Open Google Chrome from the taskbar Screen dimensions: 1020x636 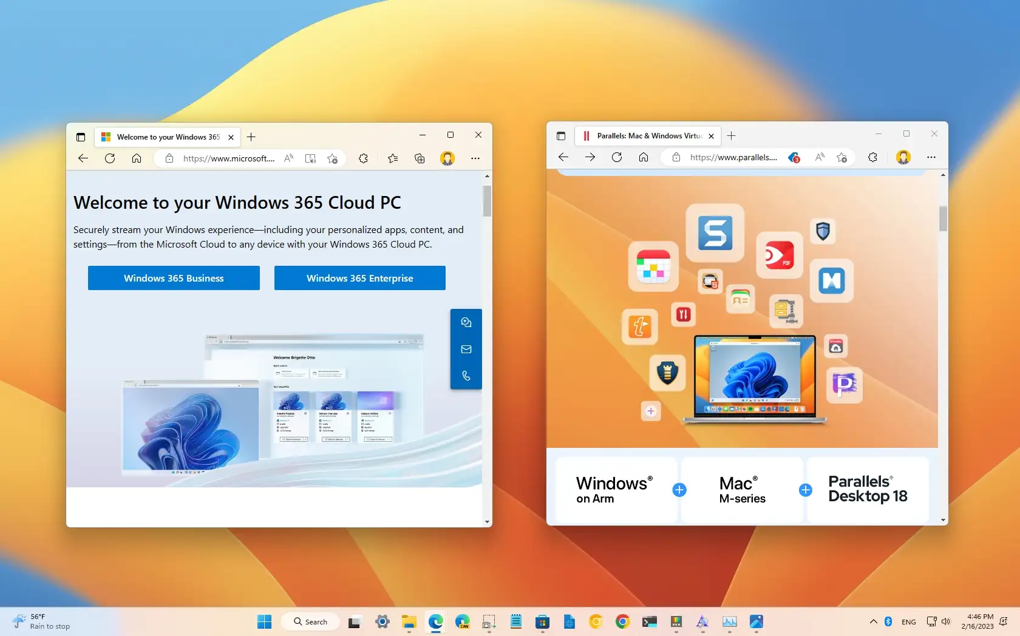(x=622, y=621)
